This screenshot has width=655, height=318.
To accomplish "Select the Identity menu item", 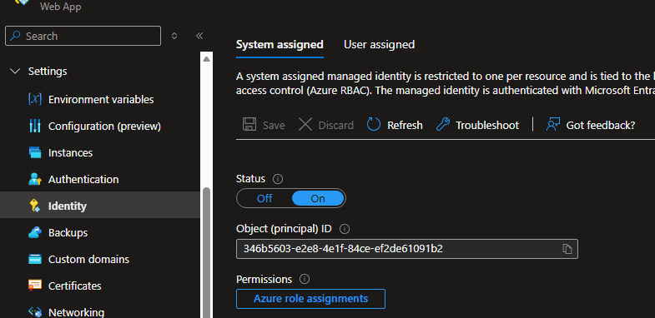I will (x=100, y=206).
